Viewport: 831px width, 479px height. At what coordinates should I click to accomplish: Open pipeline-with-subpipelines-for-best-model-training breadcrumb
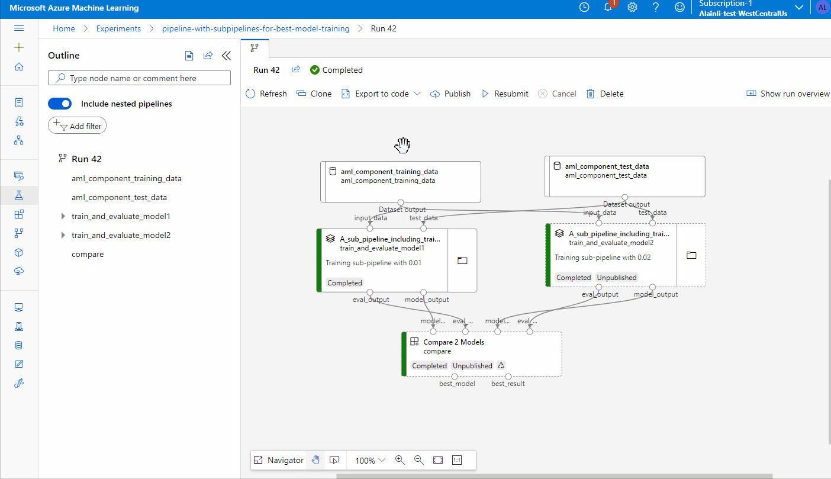(x=256, y=28)
